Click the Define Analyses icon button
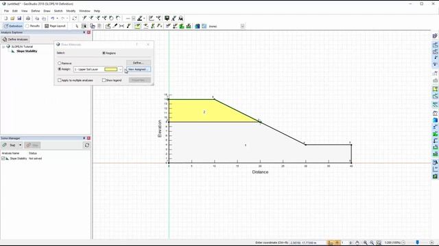Screen dimensions: 439x246 pyautogui.click(x=15, y=40)
